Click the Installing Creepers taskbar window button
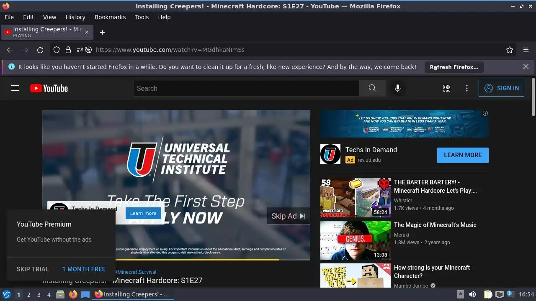 click(x=132, y=294)
